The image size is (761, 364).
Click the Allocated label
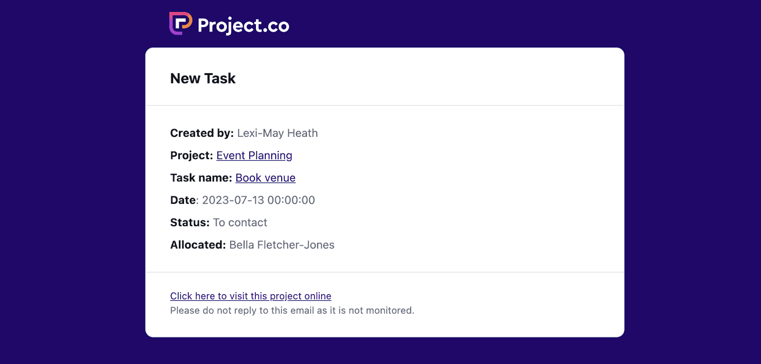point(198,245)
